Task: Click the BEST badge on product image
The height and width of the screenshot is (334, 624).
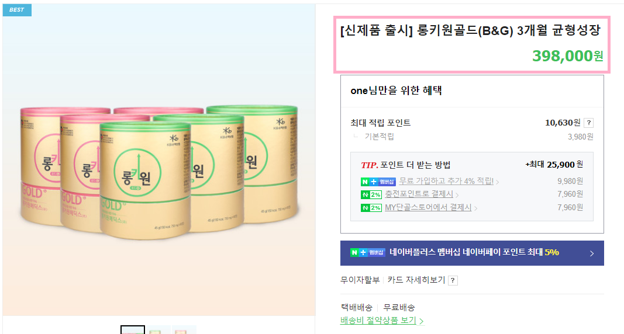Action: 17,10
